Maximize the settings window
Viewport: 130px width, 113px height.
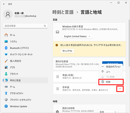tap(119, 3)
